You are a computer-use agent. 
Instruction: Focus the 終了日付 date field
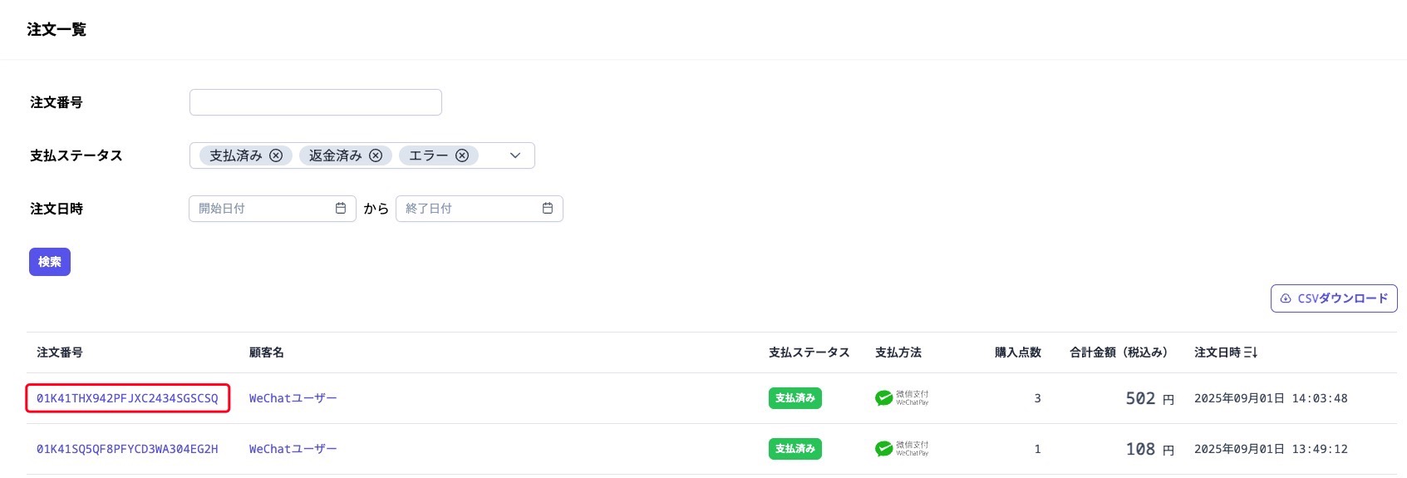(x=469, y=209)
